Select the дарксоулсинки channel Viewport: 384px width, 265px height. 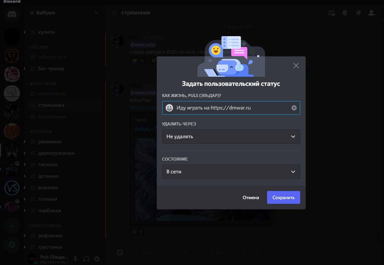(x=65, y=153)
